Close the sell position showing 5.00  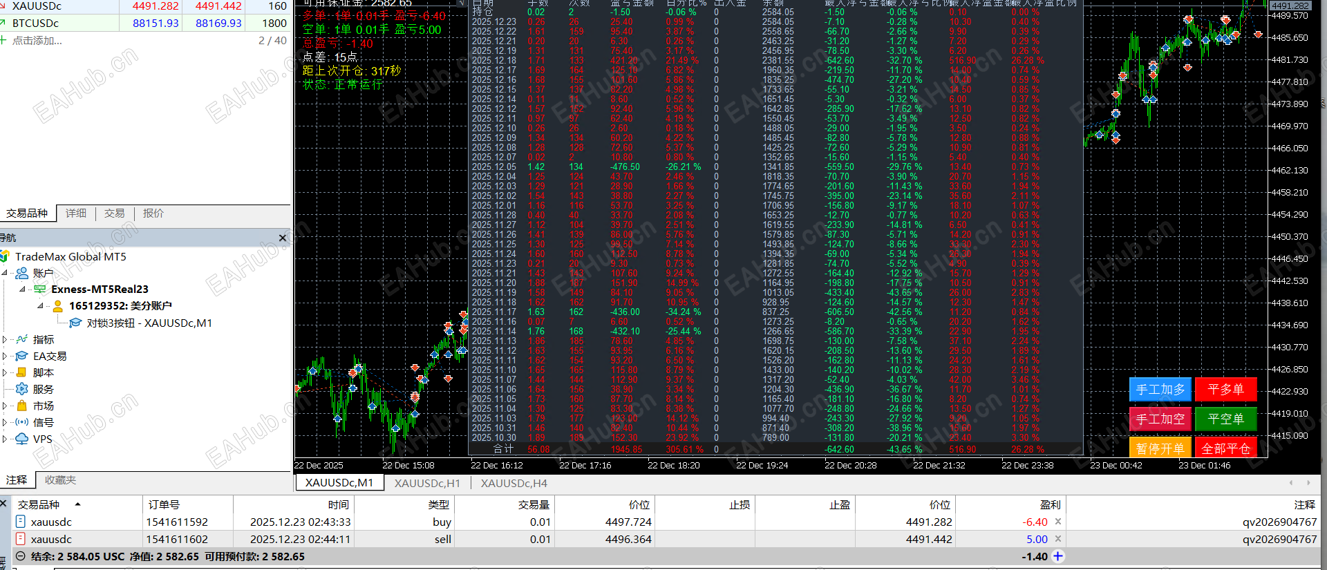(1058, 539)
